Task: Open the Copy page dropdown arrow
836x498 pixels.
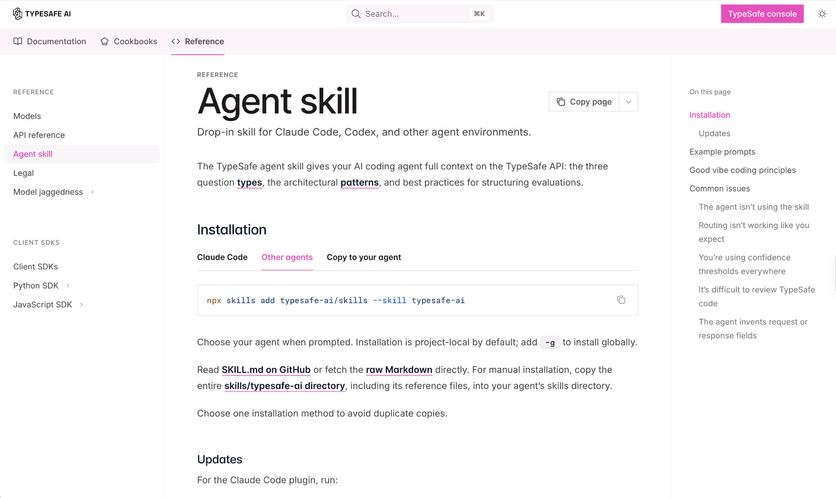Action: 629,102
